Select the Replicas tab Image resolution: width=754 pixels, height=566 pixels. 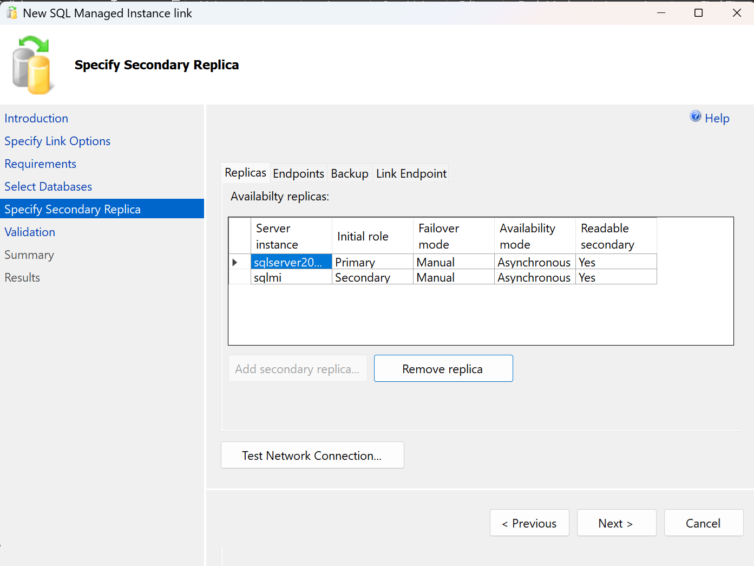click(245, 172)
